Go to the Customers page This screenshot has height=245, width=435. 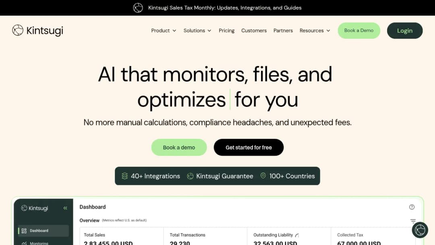pyautogui.click(x=254, y=31)
